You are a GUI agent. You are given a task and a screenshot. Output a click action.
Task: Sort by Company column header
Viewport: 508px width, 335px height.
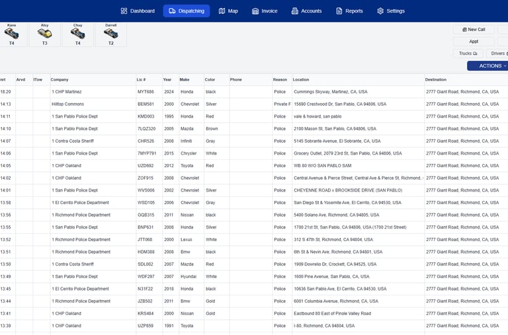pos(60,80)
